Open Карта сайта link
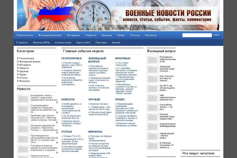The width and height of the screenshot is (237, 158). click(83, 43)
